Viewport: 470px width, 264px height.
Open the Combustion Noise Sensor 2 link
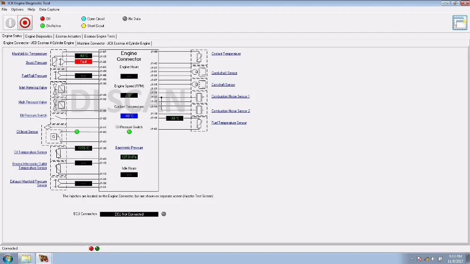[231, 111]
